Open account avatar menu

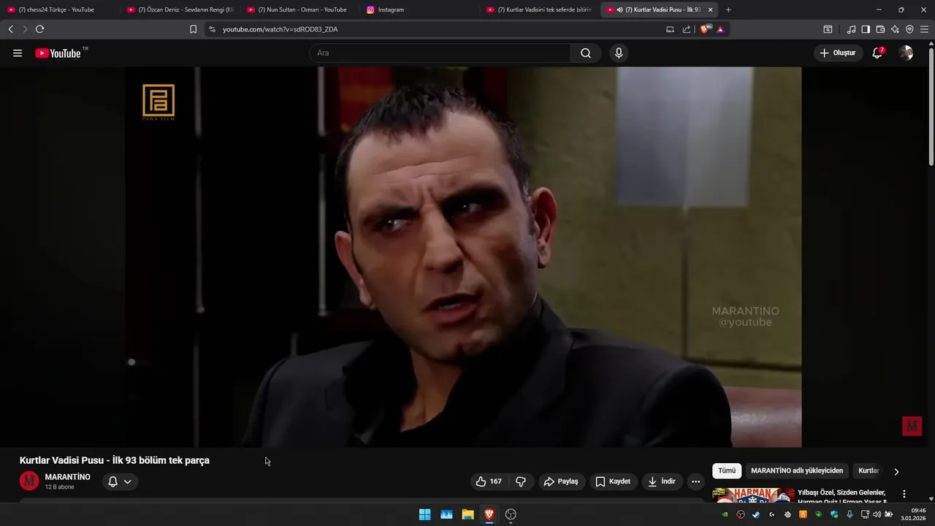[906, 53]
